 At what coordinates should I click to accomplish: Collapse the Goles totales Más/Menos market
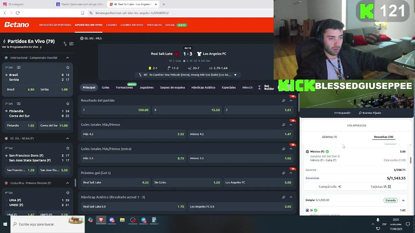coord(291,125)
